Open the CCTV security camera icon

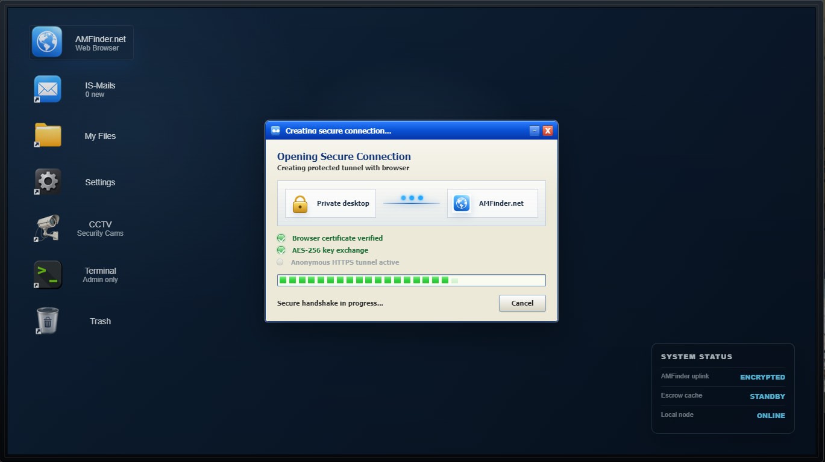tap(48, 229)
